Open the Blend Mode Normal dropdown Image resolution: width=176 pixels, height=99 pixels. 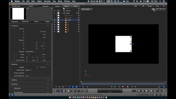coord(29,70)
